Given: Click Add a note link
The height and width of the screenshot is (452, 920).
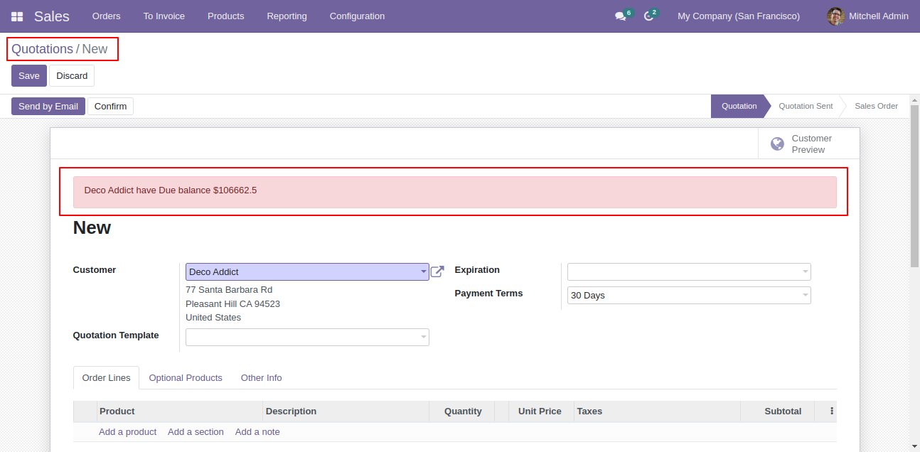Looking at the screenshot, I should pyautogui.click(x=257, y=432).
